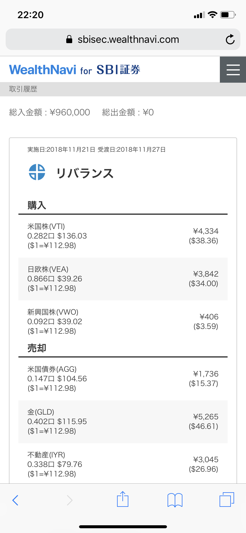
Task: Select the 日欧株(VEA) purchase row
Action: click(x=123, y=279)
